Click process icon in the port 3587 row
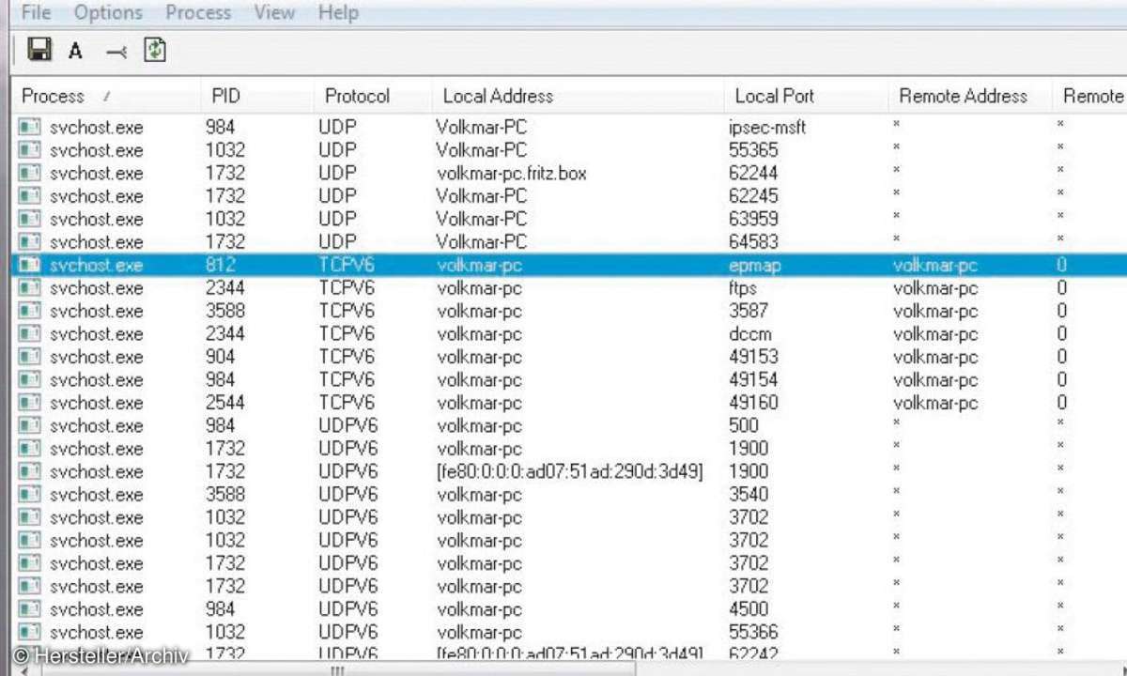The height and width of the screenshot is (676, 1127). click(30, 311)
